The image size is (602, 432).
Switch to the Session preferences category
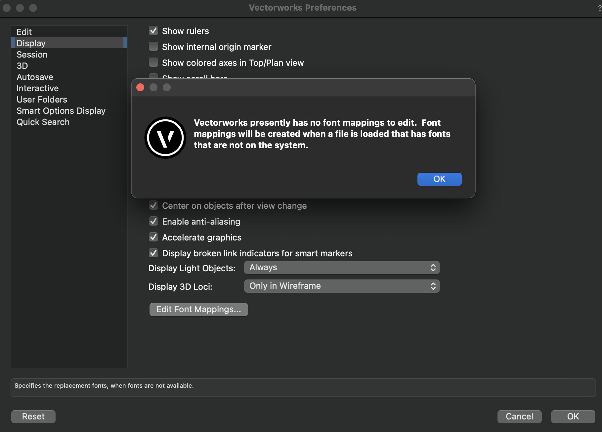(32, 55)
